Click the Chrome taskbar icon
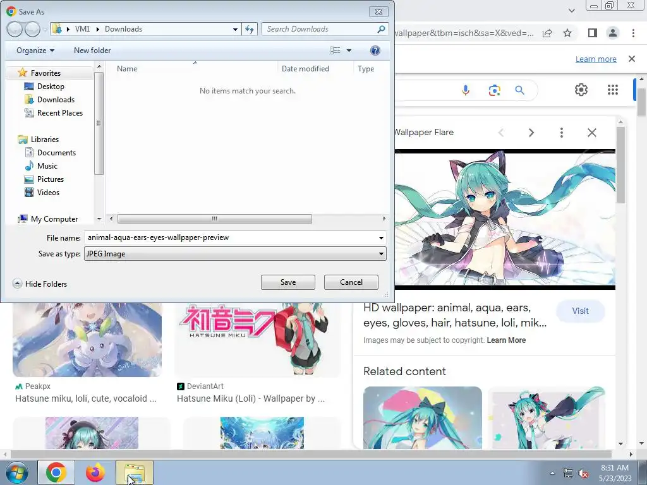Image resolution: width=647 pixels, height=485 pixels. (56, 472)
